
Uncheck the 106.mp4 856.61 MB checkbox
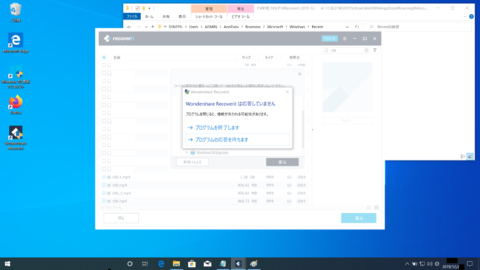tap(104, 185)
